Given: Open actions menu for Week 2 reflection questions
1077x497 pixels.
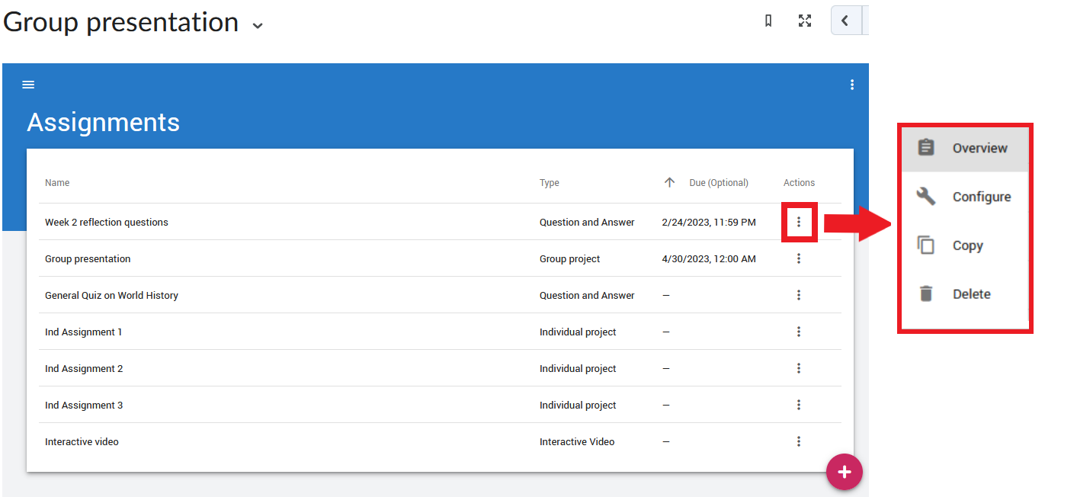Looking at the screenshot, I should point(799,222).
